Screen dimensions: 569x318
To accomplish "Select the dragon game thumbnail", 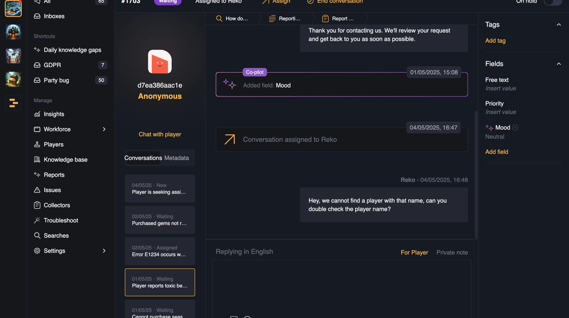I will point(13,79).
